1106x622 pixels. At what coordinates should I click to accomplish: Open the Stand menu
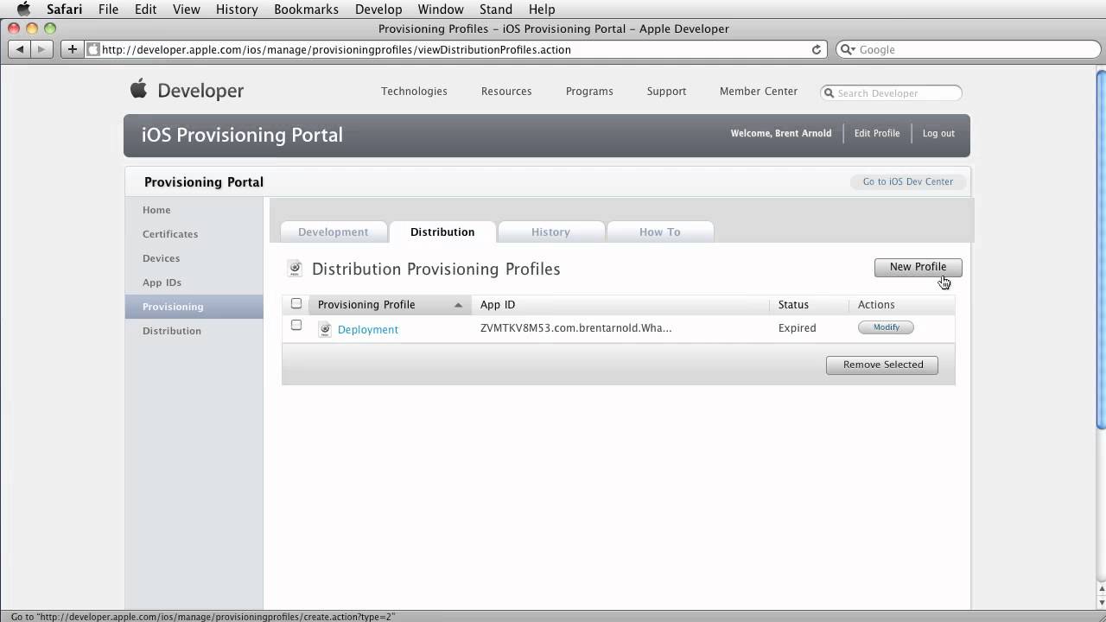pos(496,10)
